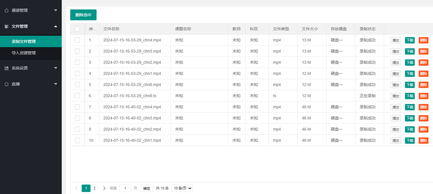
Task: Play the file in row 1
Action: point(395,40)
